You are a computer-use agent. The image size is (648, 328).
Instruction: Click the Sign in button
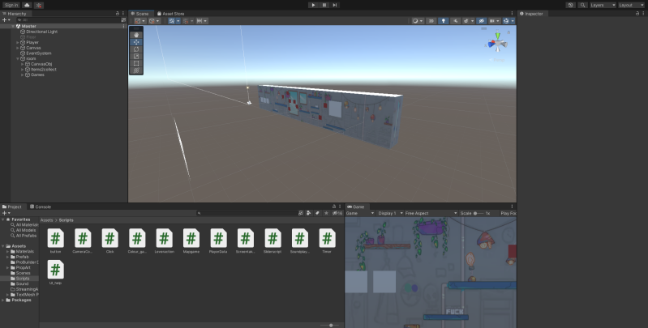click(11, 5)
